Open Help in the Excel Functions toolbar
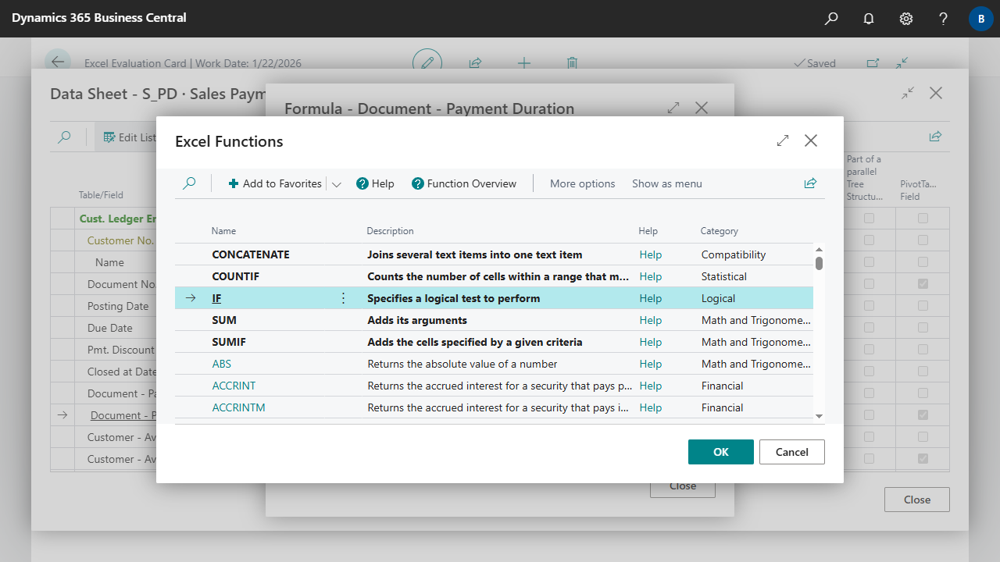The width and height of the screenshot is (1000, 562). point(375,183)
